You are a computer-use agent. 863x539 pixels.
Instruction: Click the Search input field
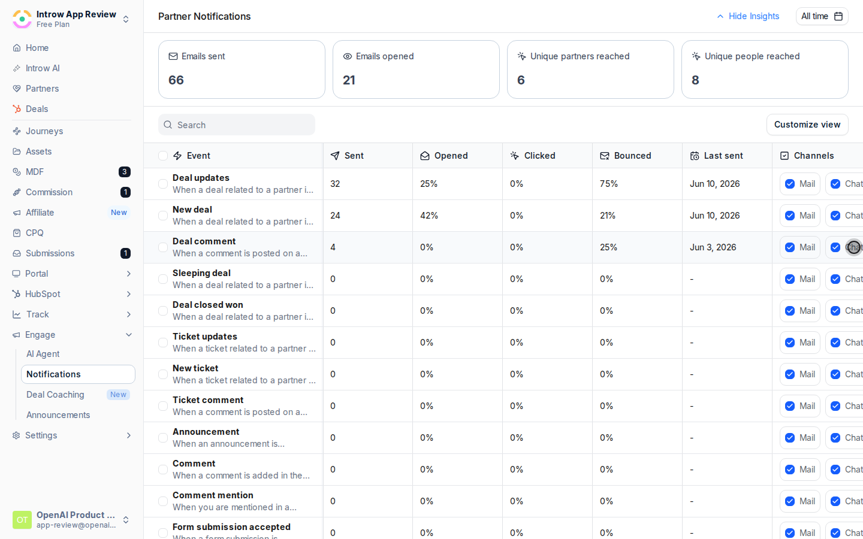[x=237, y=125]
